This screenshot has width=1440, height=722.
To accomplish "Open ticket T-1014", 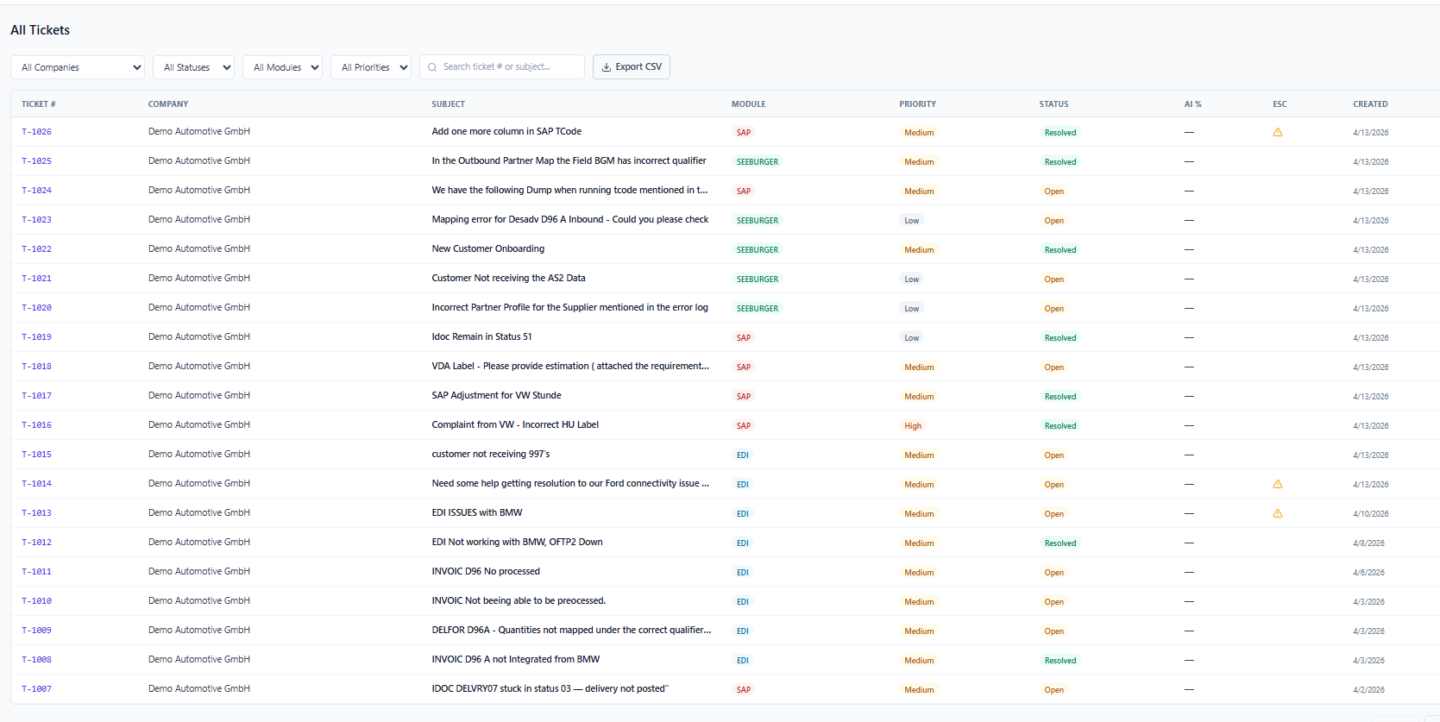I will coord(36,484).
